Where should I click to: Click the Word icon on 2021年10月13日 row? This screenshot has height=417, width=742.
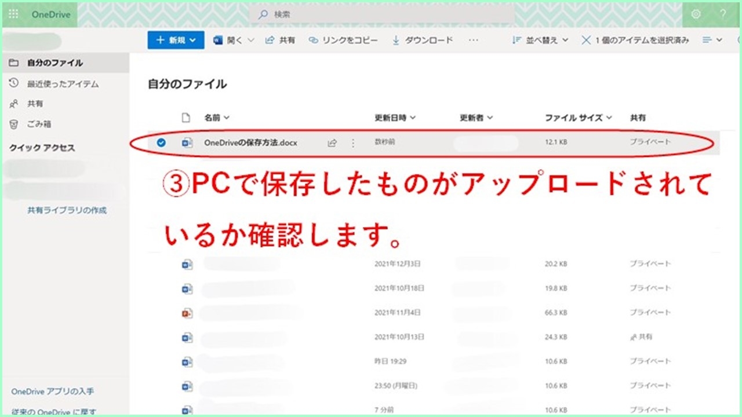click(x=187, y=337)
